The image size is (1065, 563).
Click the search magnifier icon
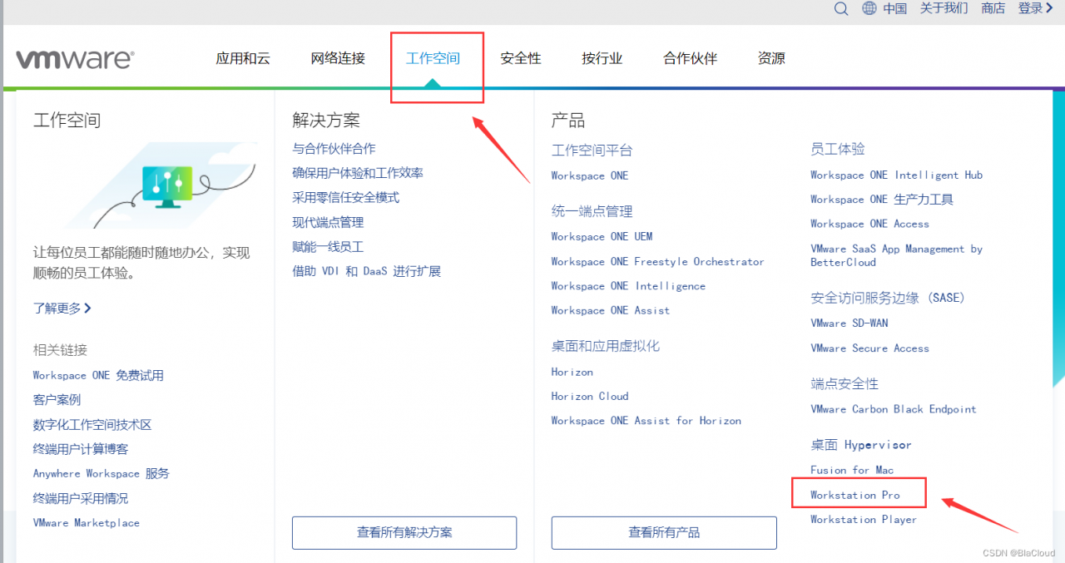click(x=841, y=8)
